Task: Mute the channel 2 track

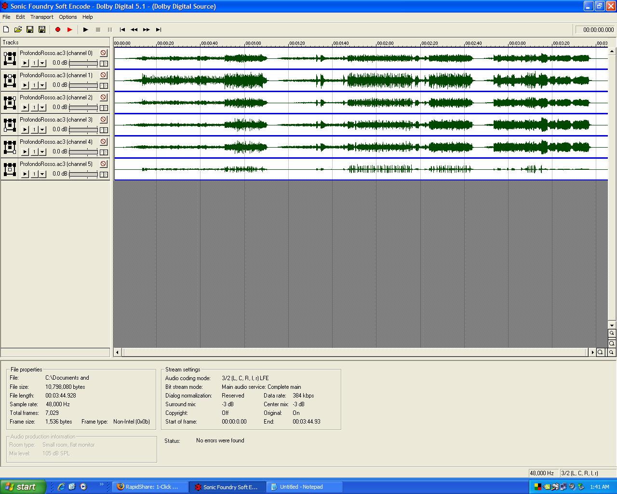Action: tap(104, 97)
